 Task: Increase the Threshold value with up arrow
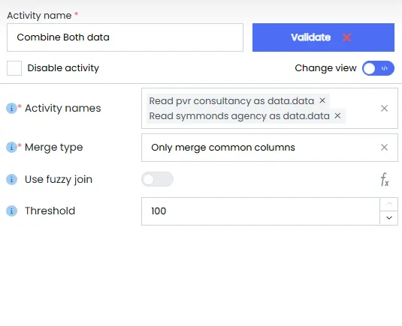click(x=389, y=204)
